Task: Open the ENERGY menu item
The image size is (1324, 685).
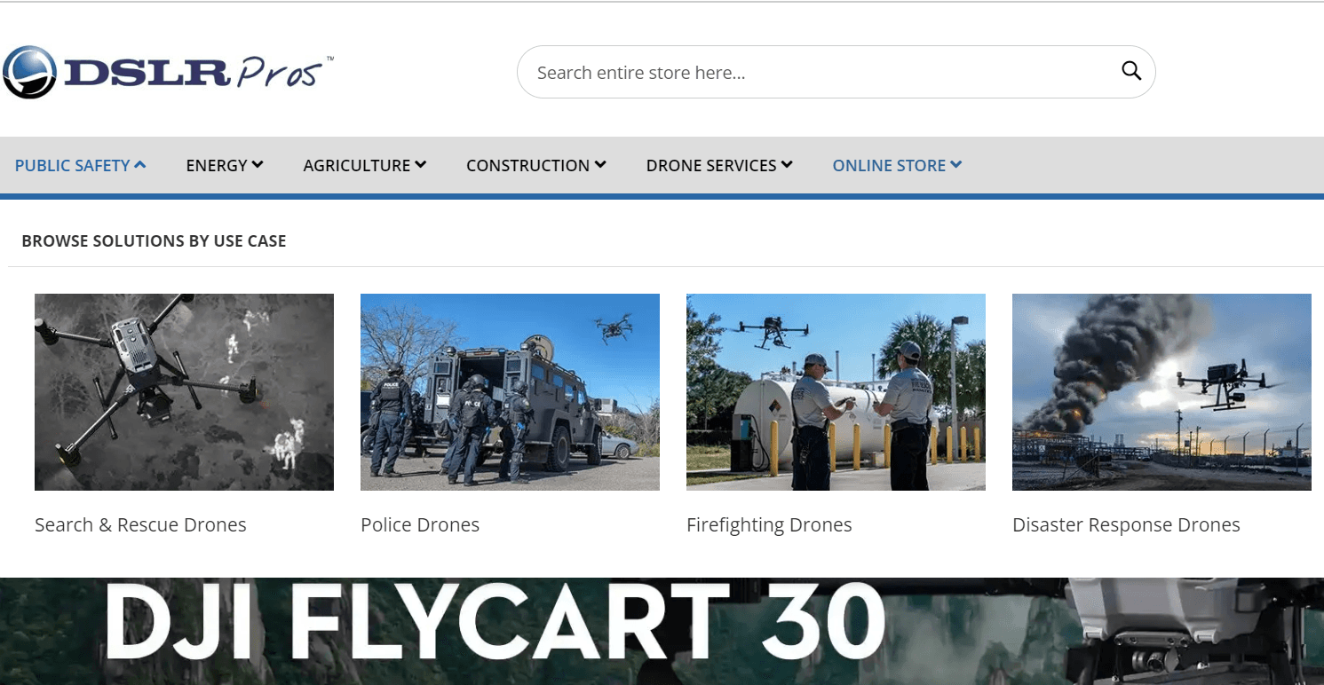Action: point(217,165)
